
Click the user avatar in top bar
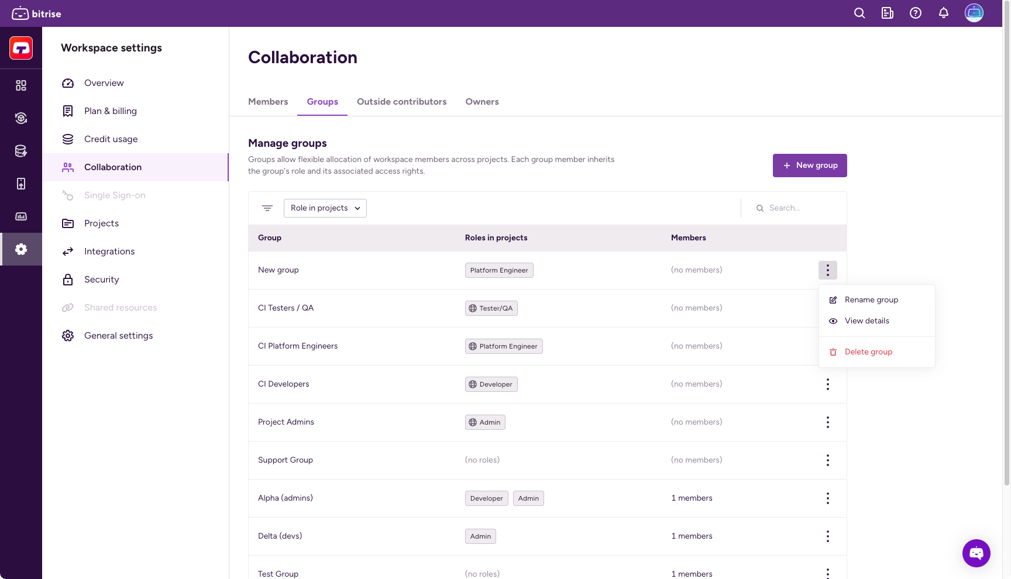pos(974,13)
